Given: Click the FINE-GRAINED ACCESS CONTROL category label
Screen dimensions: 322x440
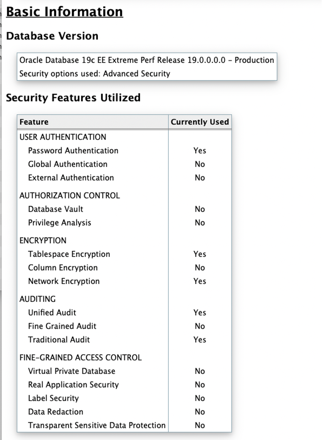Looking at the screenshot, I should click(80, 358).
